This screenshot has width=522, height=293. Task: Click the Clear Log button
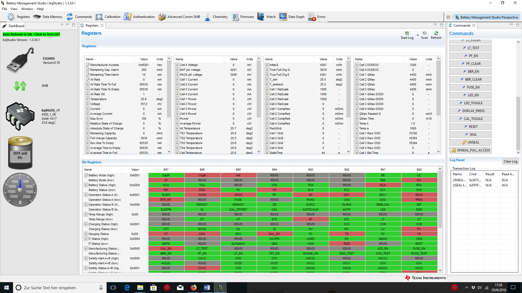click(x=510, y=161)
